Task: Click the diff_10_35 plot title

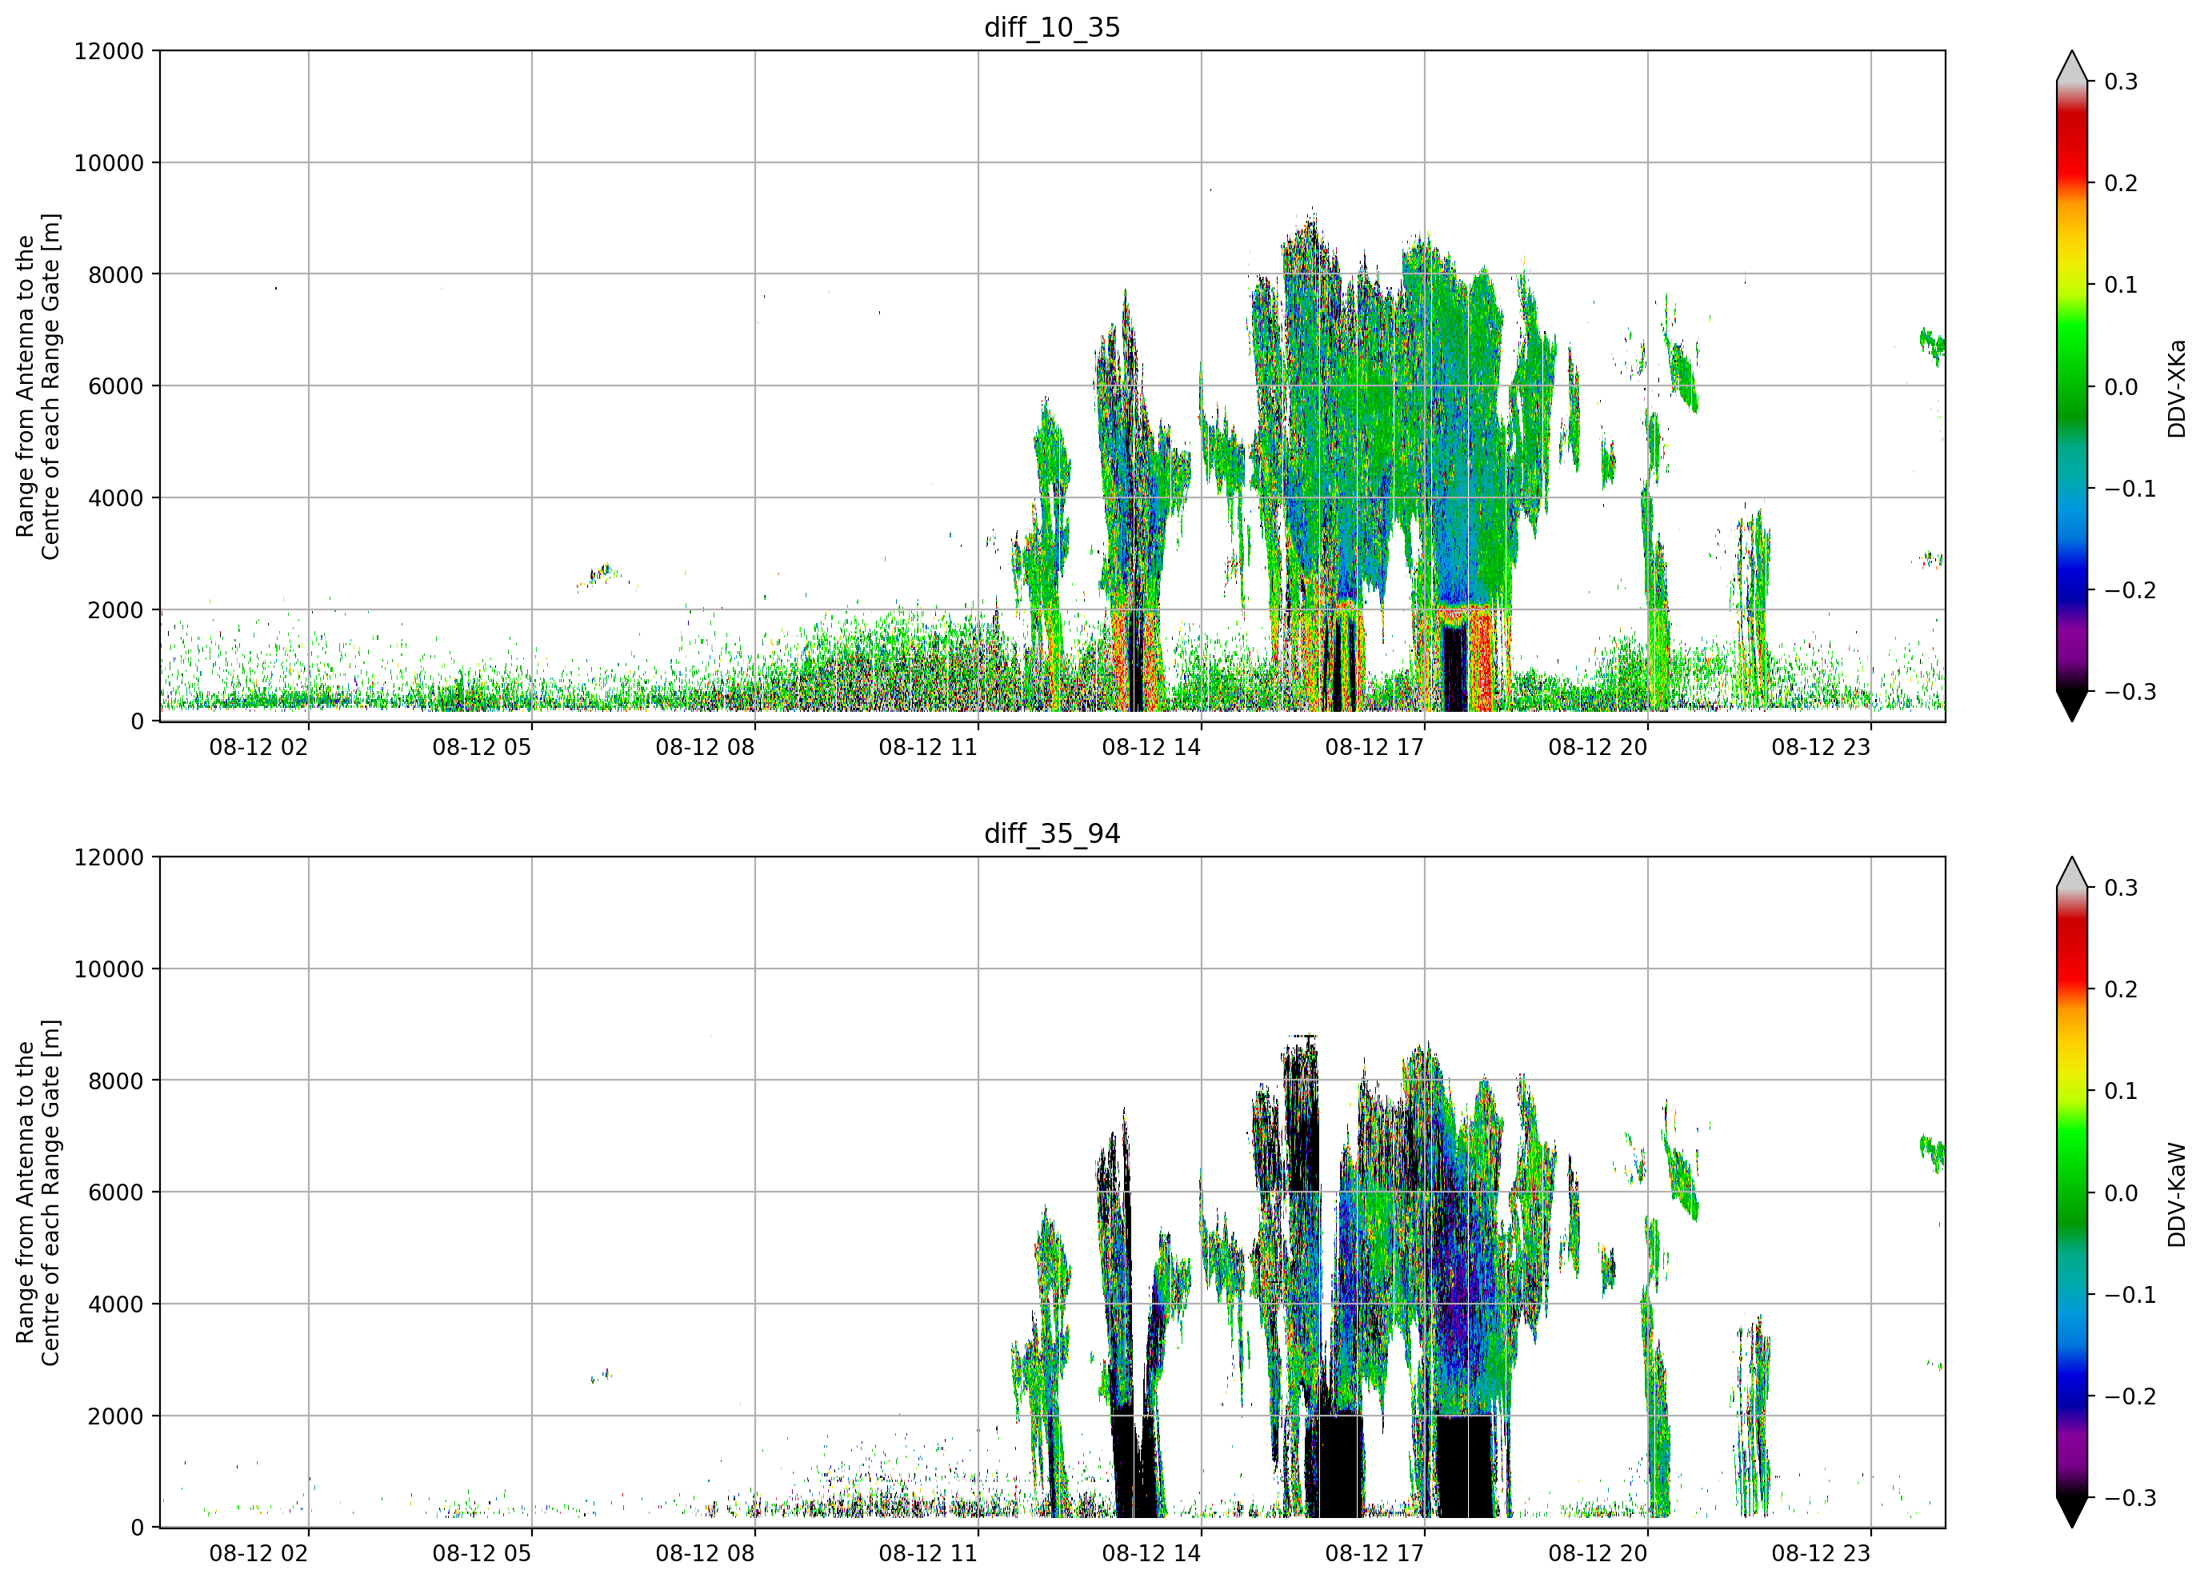Action: [x=1051, y=27]
